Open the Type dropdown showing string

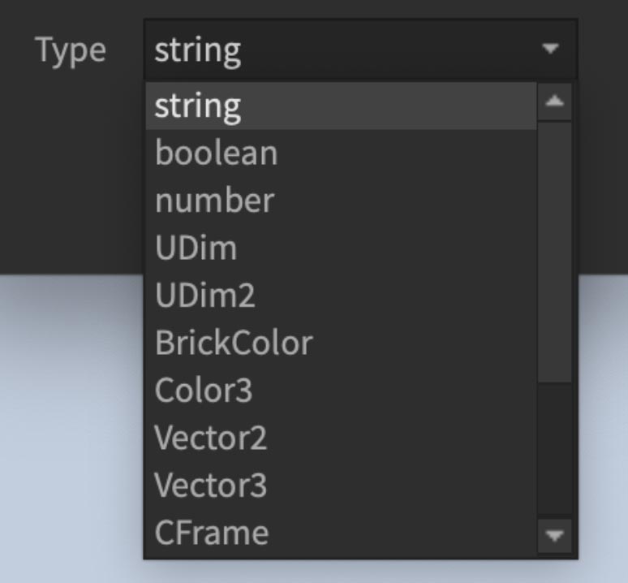pyautogui.click(x=360, y=49)
